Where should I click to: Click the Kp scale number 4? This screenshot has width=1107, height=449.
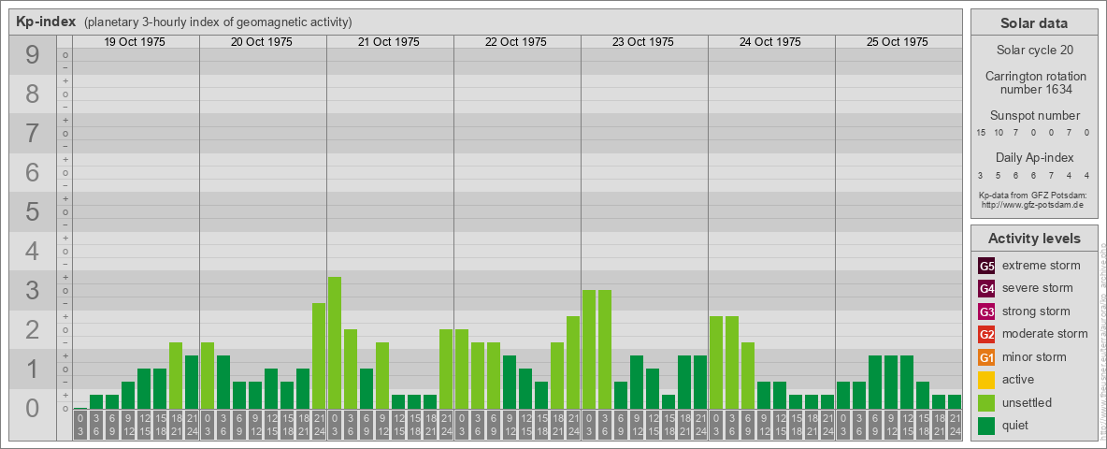pyautogui.click(x=33, y=252)
